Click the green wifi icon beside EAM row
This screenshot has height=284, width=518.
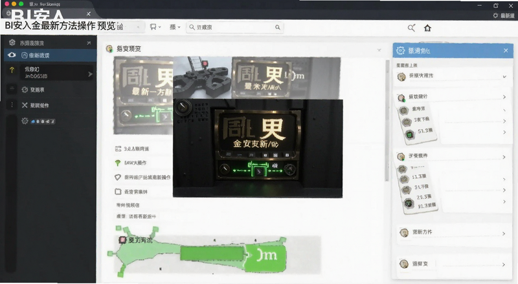[x=118, y=163]
